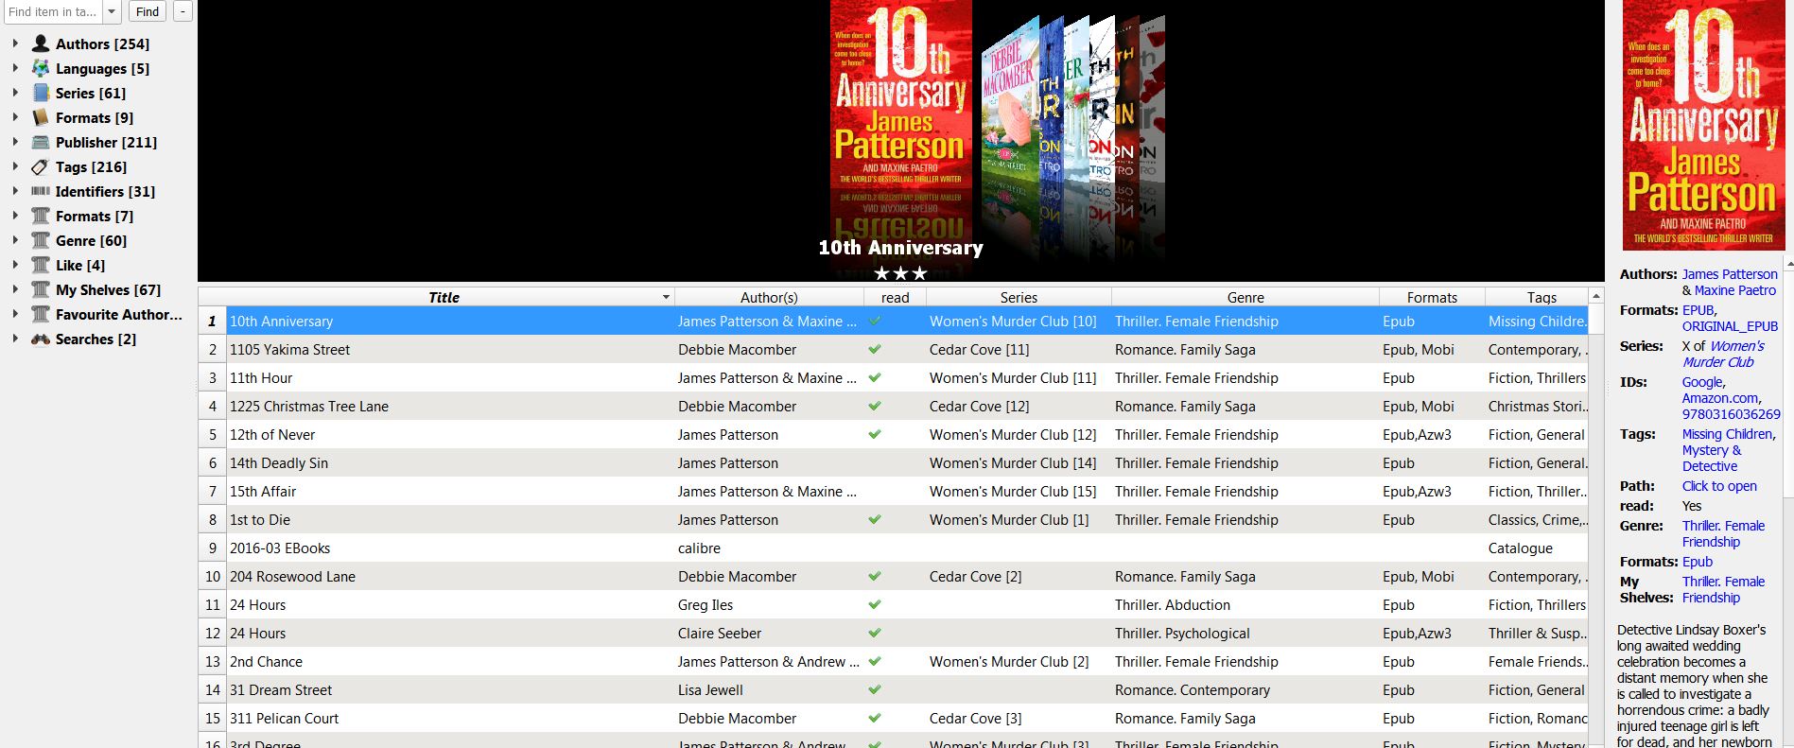Select the 'Thriller. Abduction' genre cell
Image resolution: width=1794 pixels, height=748 pixels.
click(x=1245, y=604)
